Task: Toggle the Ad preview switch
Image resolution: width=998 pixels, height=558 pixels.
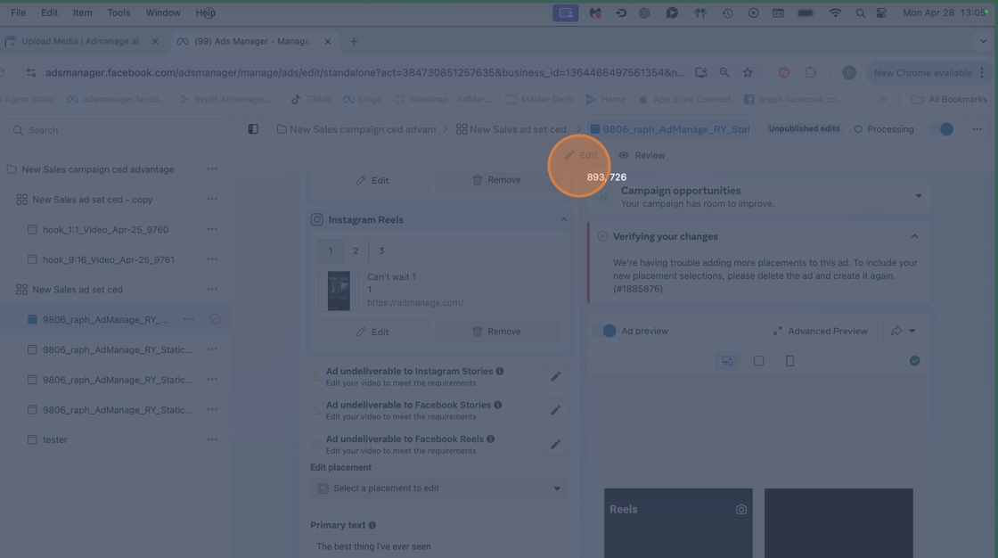Action: [604, 332]
